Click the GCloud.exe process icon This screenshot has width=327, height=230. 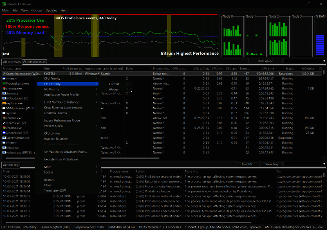(4, 98)
